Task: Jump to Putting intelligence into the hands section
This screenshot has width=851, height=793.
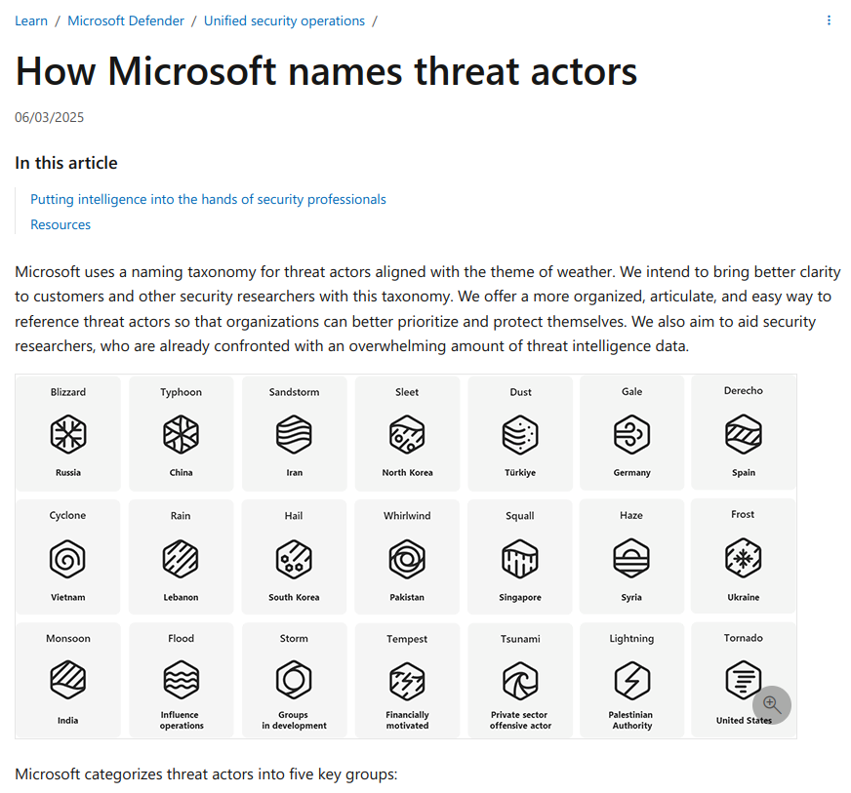Action: (208, 199)
